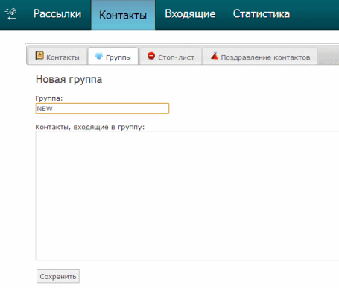Focus the Группа name input field
This screenshot has width=339, height=288.
coord(102,109)
